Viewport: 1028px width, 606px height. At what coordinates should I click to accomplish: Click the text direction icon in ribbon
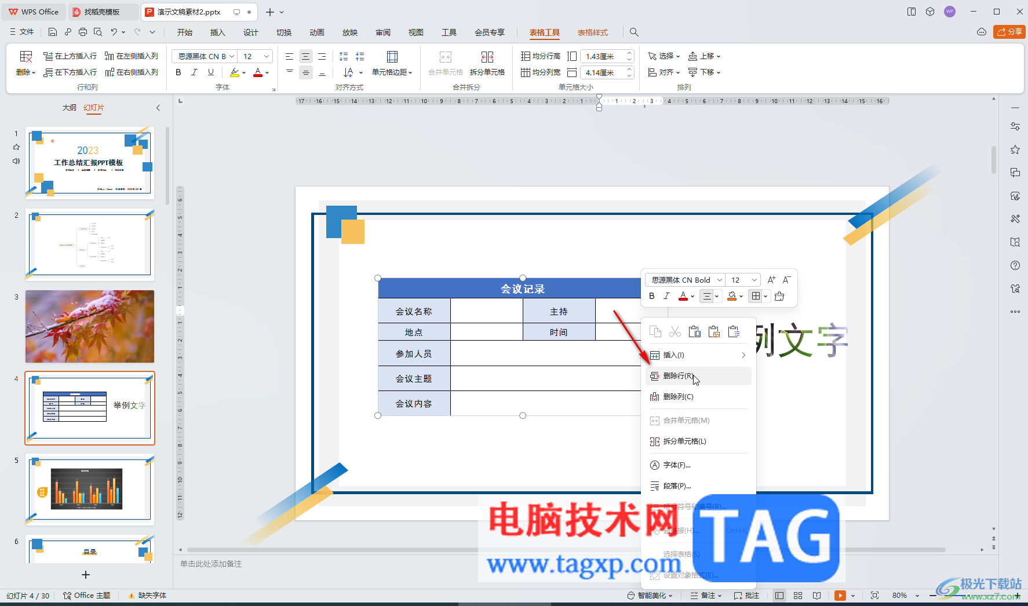click(348, 72)
